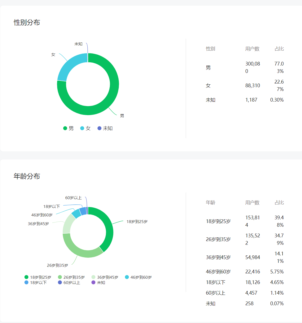The width and height of the screenshot is (302, 323).
Task: Click the 60岁以上 callout label above age donut
Action: coord(73,198)
